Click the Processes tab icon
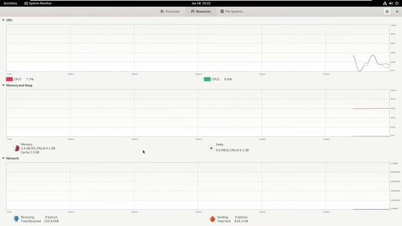The width and height of the screenshot is (402, 226). tap(162, 11)
